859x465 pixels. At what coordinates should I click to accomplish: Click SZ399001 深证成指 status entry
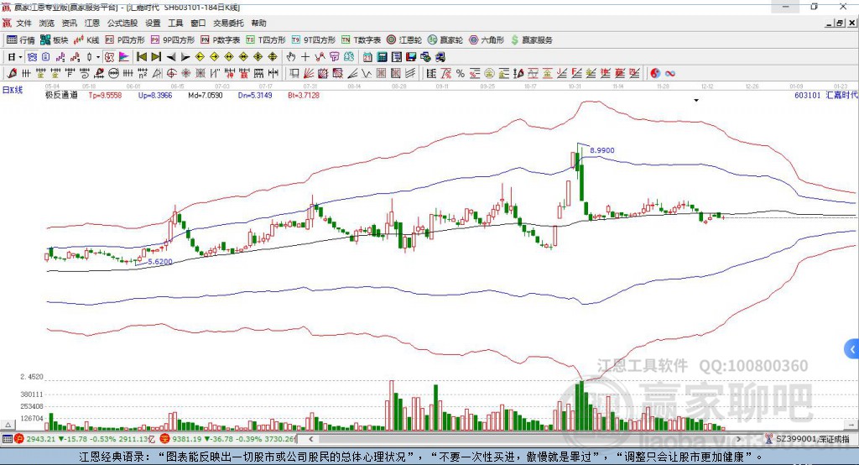808,439
